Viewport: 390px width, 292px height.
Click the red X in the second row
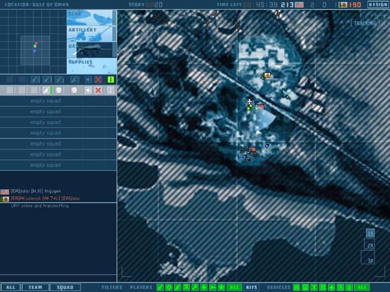coord(99,90)
